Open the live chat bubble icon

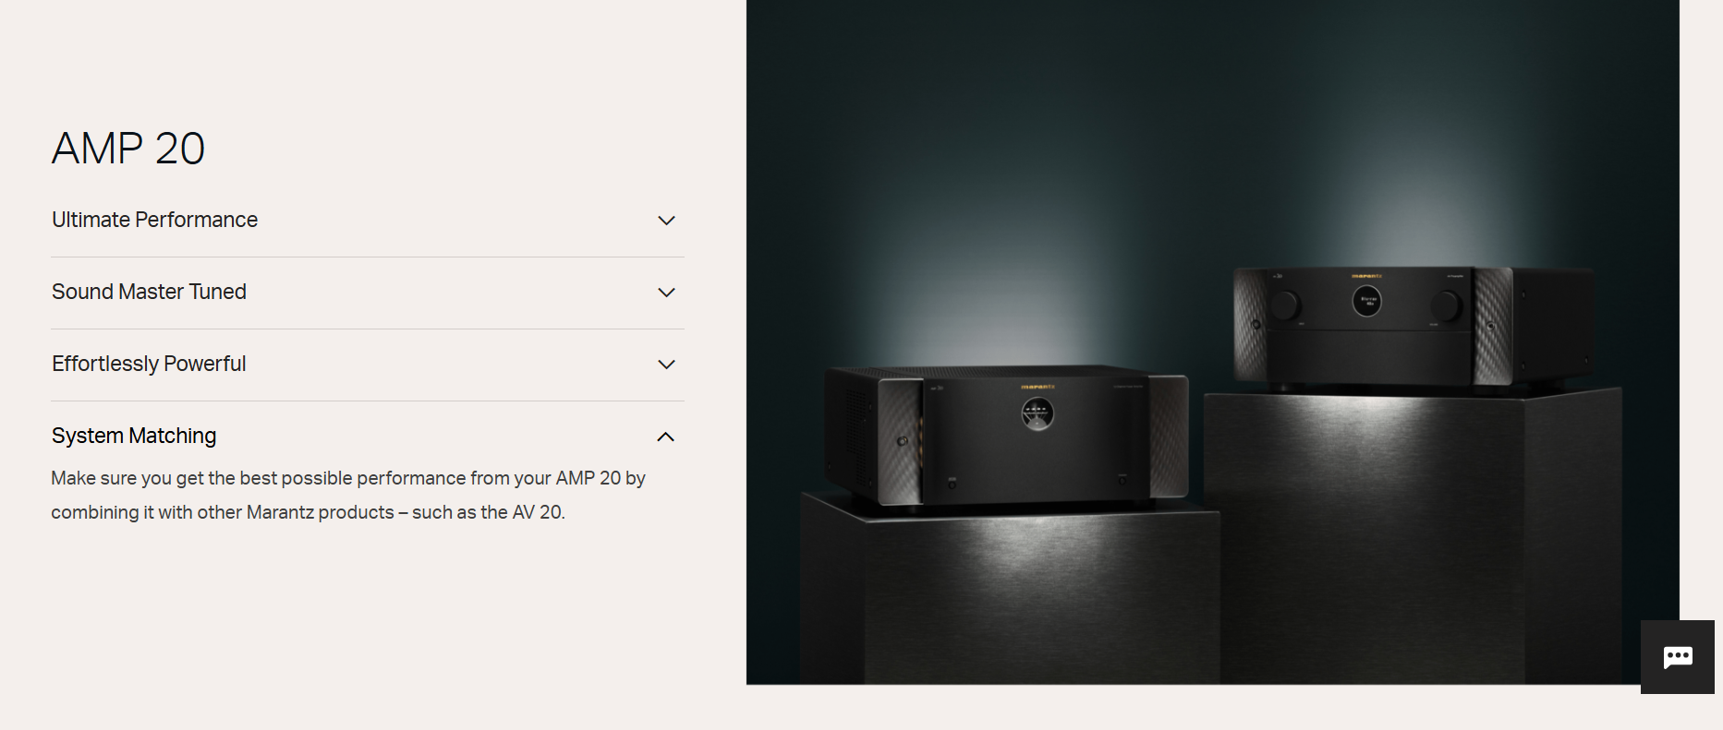coord(1677,657)
